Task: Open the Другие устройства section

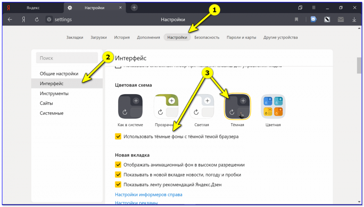Action: pyautogui.click(x=280, y=37)
